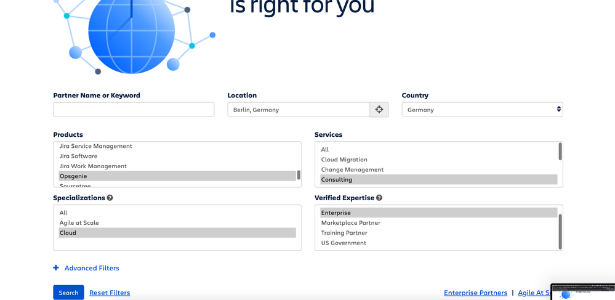Viewport: 615px width, 300px height.
Task: Select All in Specializations list
Action: (x=177, y=213)
